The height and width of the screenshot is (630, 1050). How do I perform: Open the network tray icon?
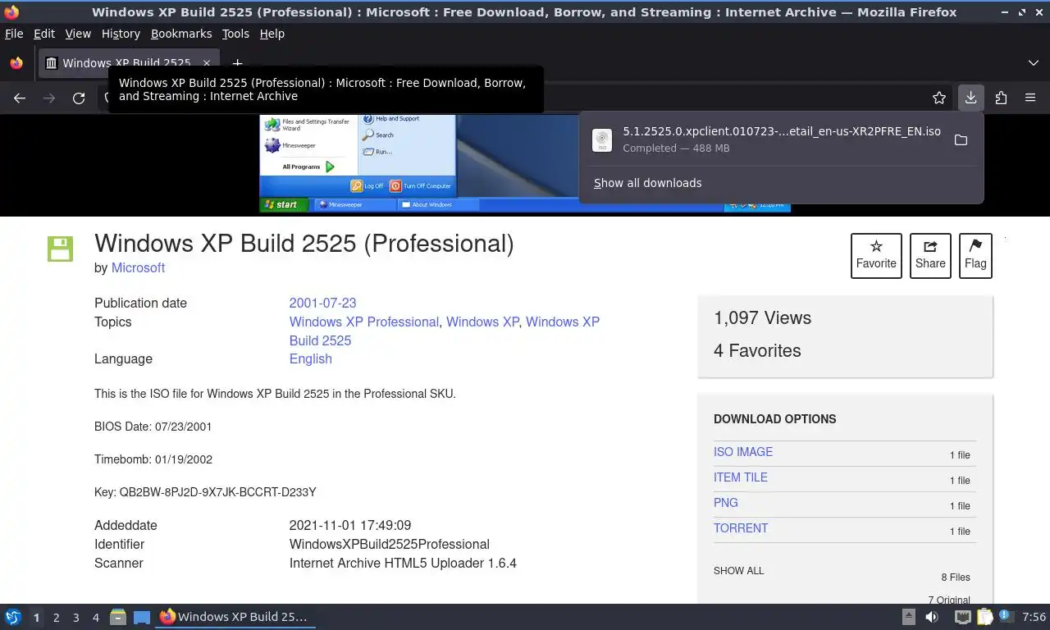click(962, 617)
